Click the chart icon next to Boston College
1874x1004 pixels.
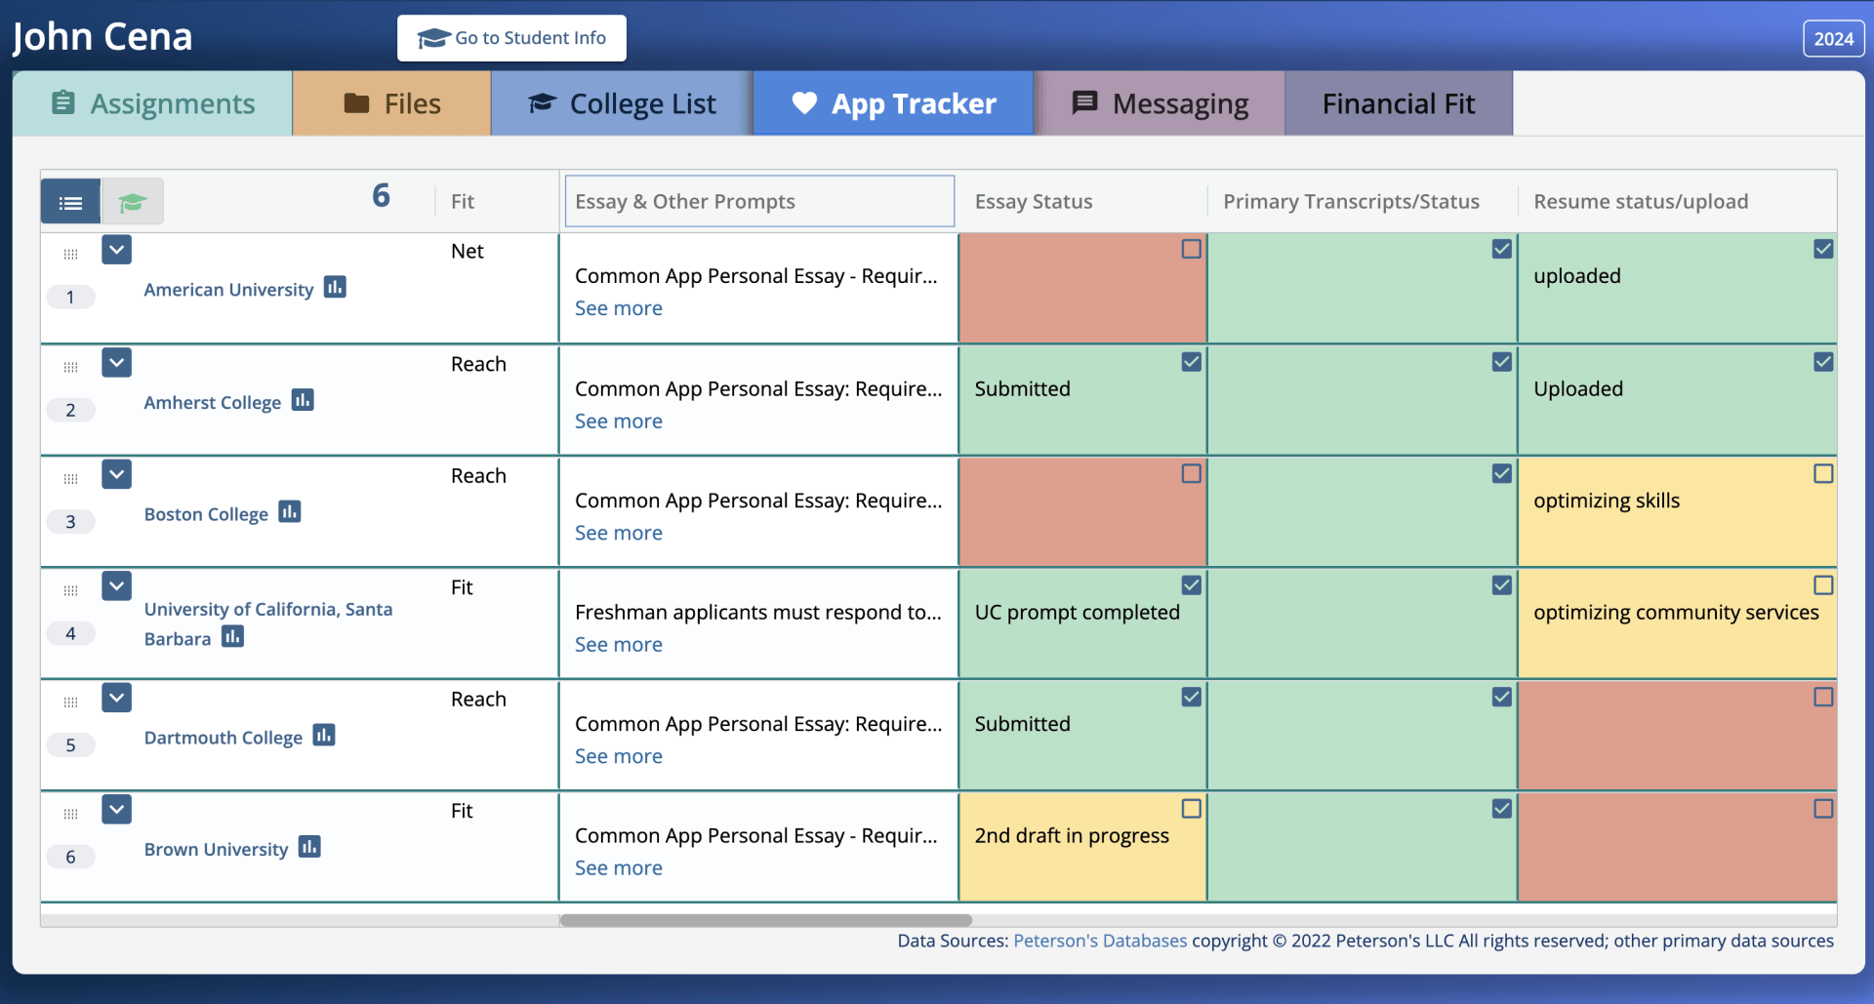click(290, 511)
